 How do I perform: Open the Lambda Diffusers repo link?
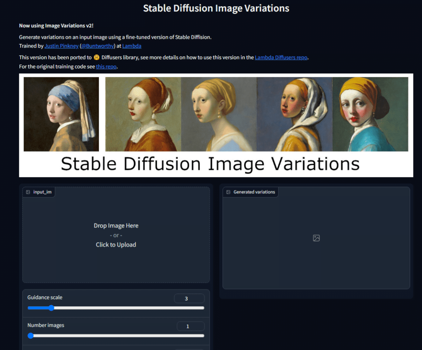point(281,58)
